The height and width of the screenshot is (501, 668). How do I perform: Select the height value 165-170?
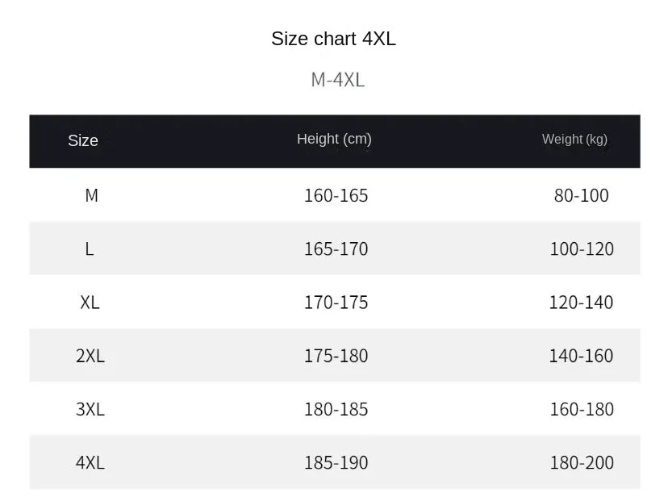[x=336, y=248]
